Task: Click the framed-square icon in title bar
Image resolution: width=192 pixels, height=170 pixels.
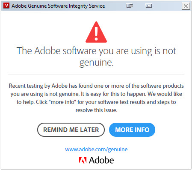Action: [x=149, y=6]
